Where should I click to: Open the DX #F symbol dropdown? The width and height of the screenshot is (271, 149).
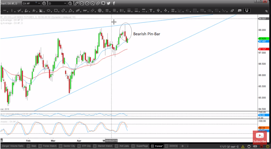click(x=39, y=4)
